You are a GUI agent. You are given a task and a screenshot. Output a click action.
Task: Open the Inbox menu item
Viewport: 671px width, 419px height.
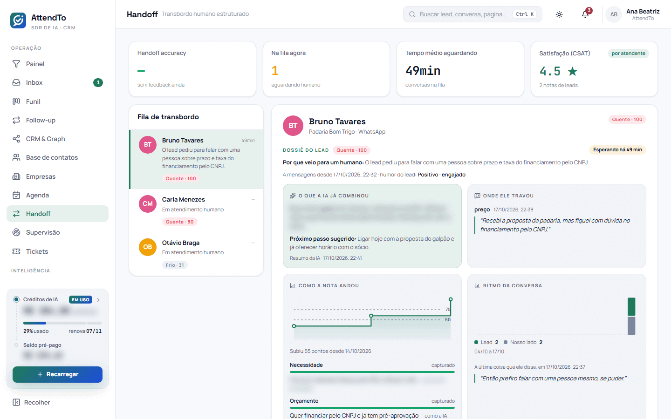57,82
